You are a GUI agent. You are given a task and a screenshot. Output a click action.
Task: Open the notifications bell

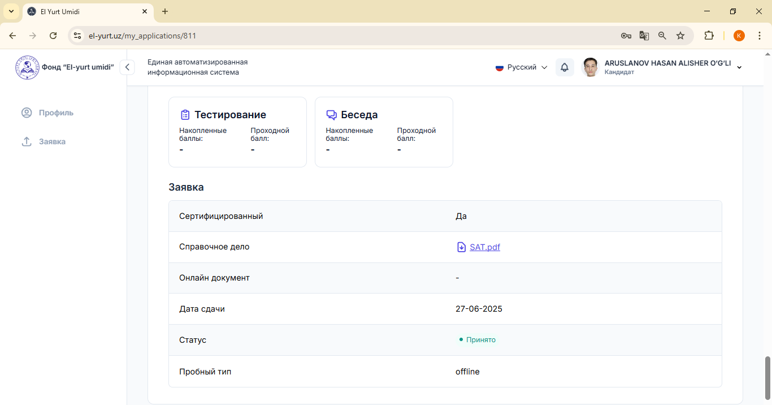[x=565, y=67]
